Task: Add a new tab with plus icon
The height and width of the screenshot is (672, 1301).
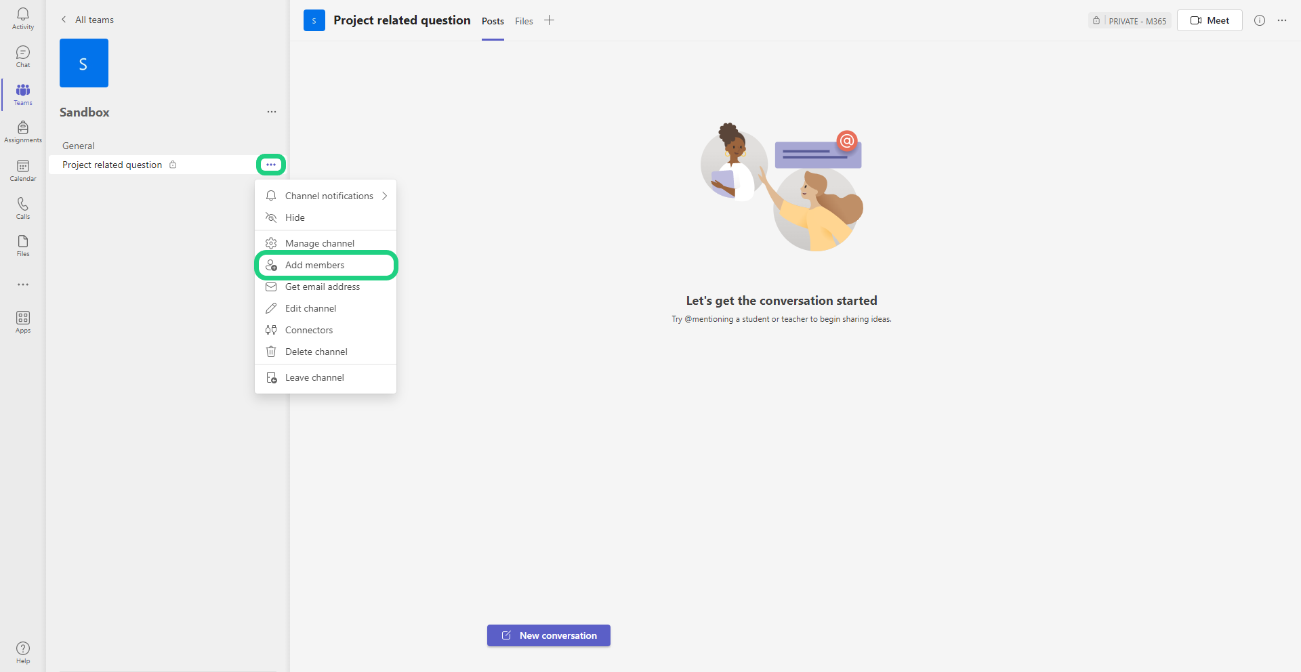Action: click(550, 20)
